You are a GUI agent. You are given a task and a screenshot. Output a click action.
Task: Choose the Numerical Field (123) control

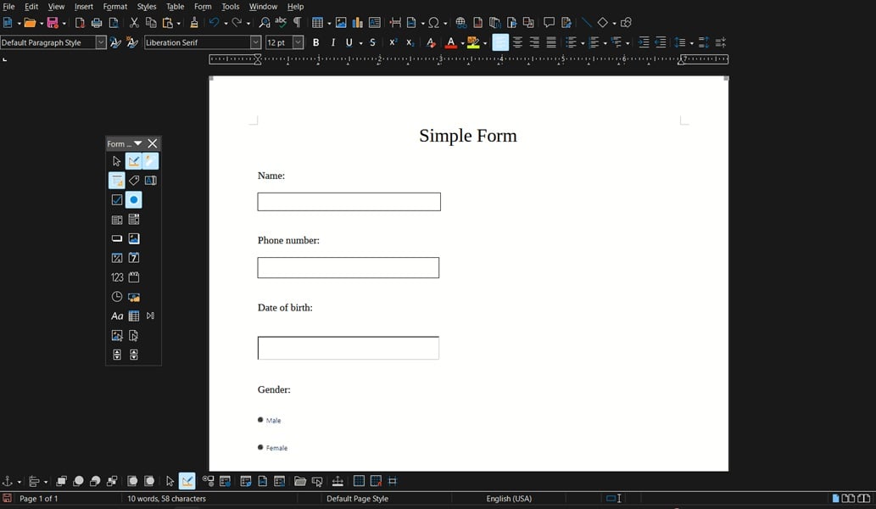117,277
